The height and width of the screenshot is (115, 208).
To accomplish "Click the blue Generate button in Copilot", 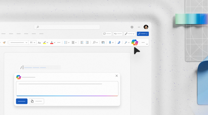I will click(22, 101).
